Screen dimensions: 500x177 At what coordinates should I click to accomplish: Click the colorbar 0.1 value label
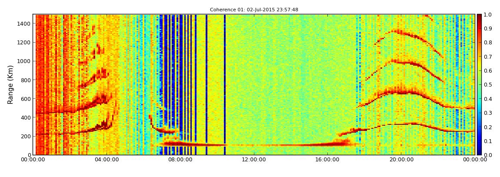487,141
